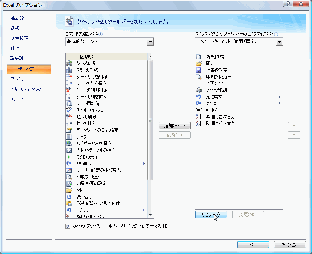Select 開く in the left command list
The image size is (312, 254).
pyautogui.click(x=107, y=190)
